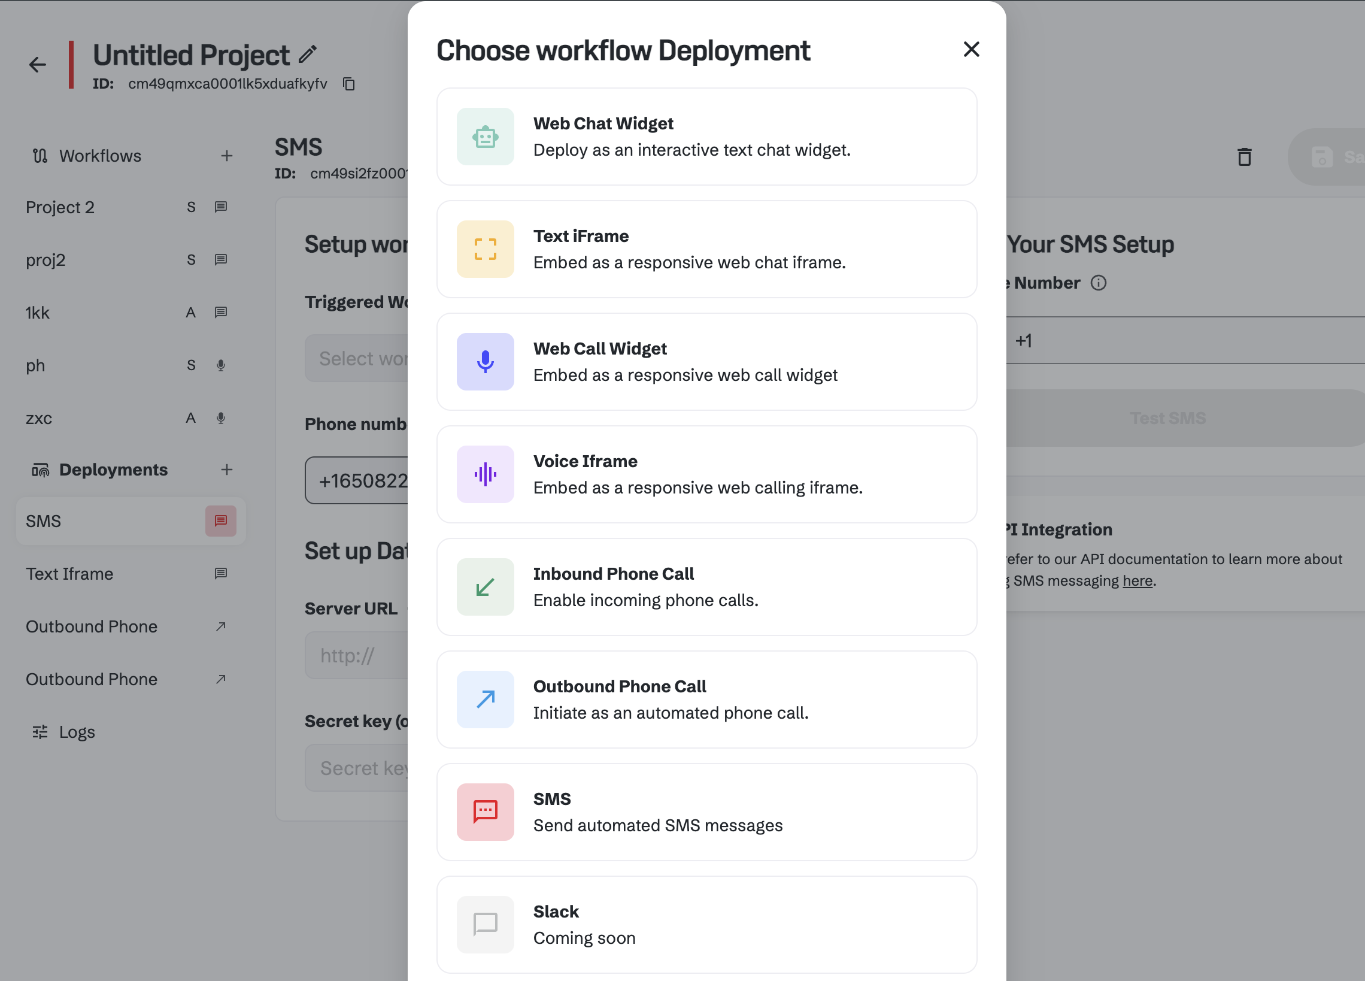Edit project name with pencil icon
Screen dimensions: 1365x981
click(x=308, y=54)
